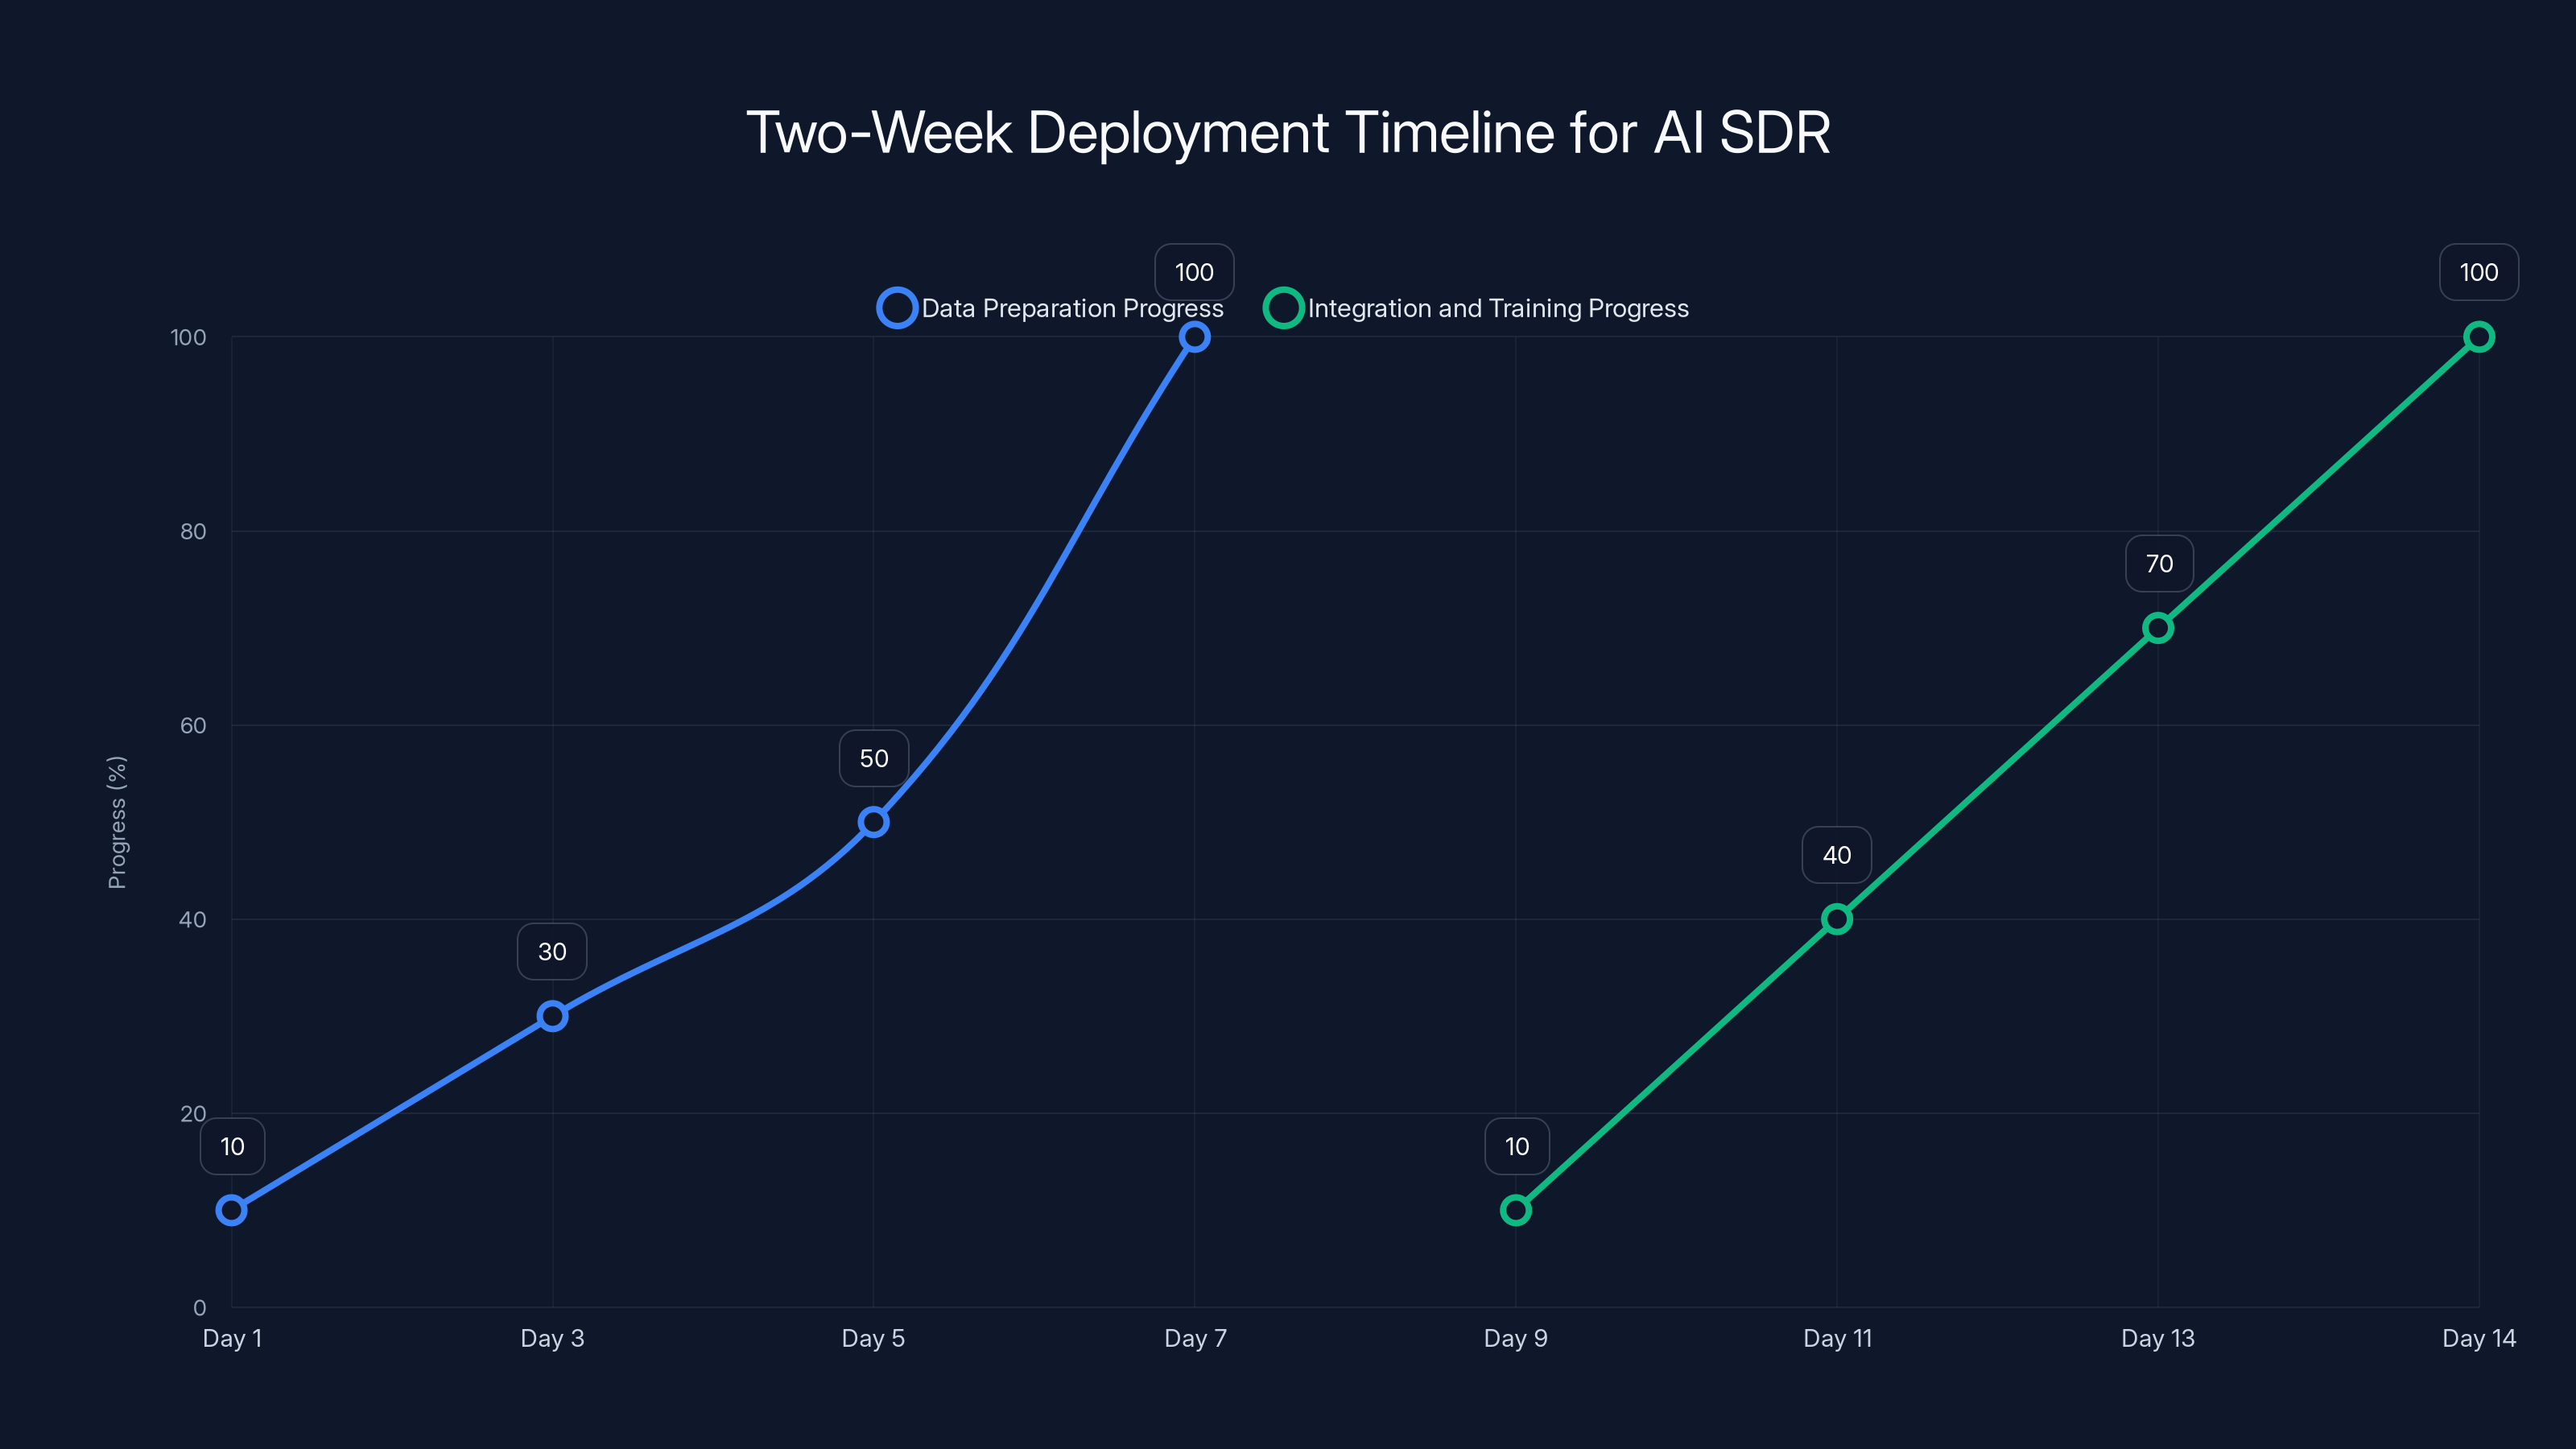Viewport: 2576px width, 1449px height.
Task: Click the 'Day 9' x-axis label
Action: tap(1516, 1338)
